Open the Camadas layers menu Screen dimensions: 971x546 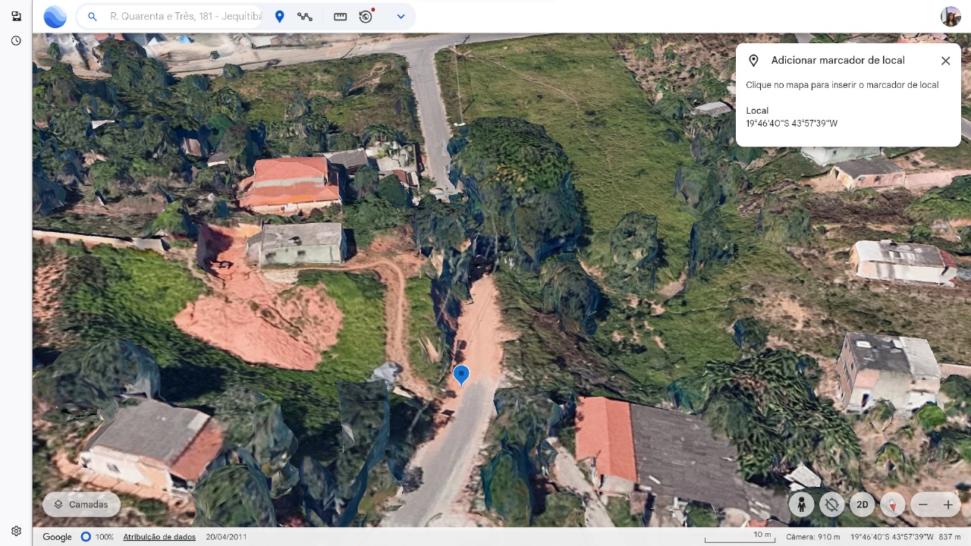click(81, 504)
